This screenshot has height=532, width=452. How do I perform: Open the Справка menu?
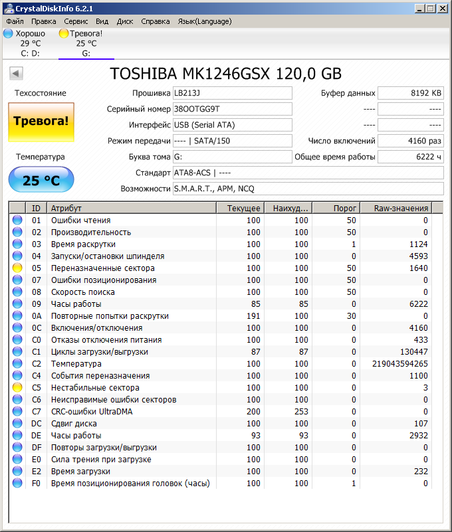(155, 21)
